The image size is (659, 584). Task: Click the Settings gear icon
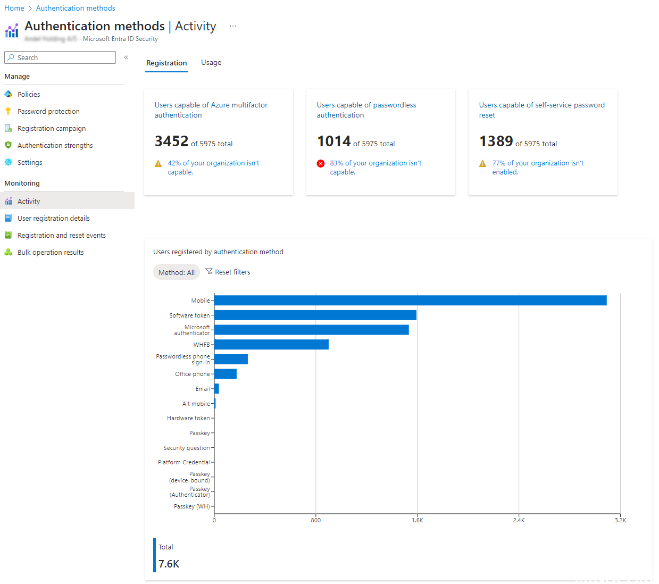(9, 162)
